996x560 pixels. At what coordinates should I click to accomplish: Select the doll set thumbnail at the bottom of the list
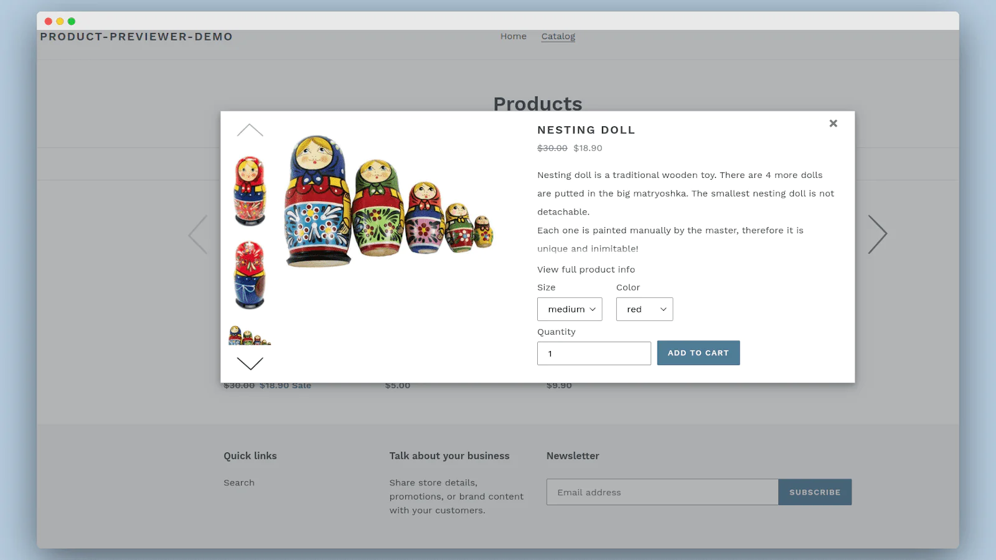point(250,335)
